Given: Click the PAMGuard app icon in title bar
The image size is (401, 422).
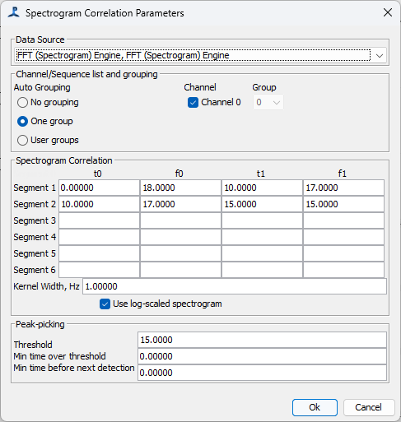Looking at the screenshot, I should (14, 12).
